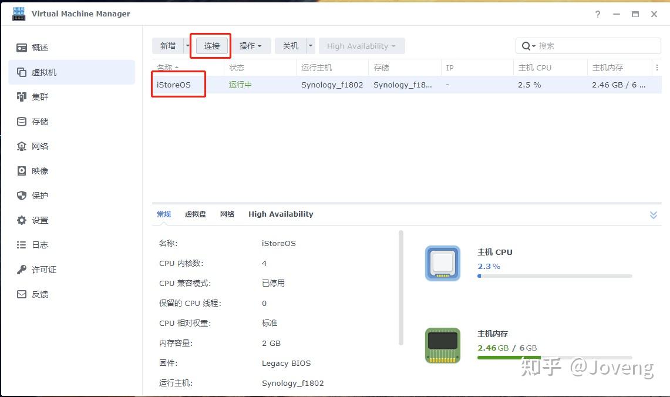Close the Virtual Machine Manager window

654,14
